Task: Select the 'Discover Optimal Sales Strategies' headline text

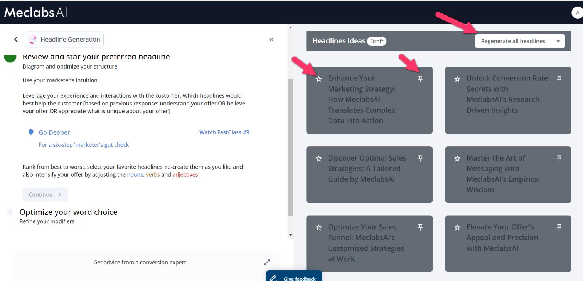Action: click(x=367, y=169)
